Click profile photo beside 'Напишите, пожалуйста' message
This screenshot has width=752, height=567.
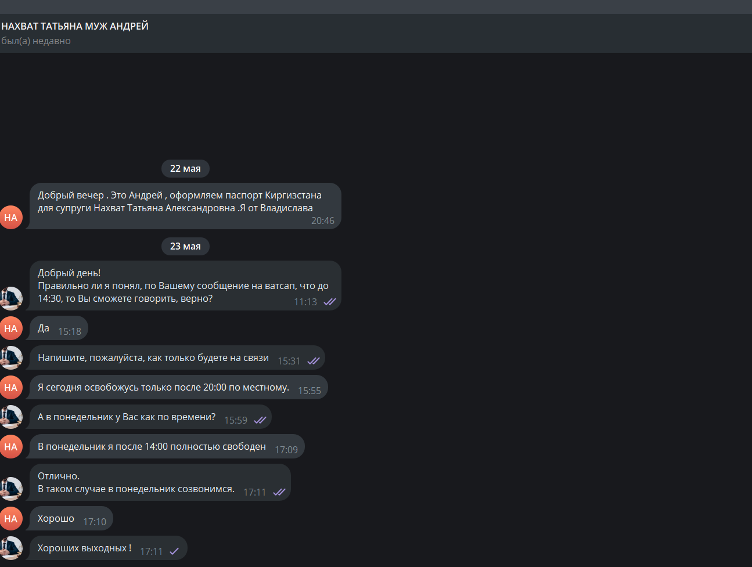(11, 358)
